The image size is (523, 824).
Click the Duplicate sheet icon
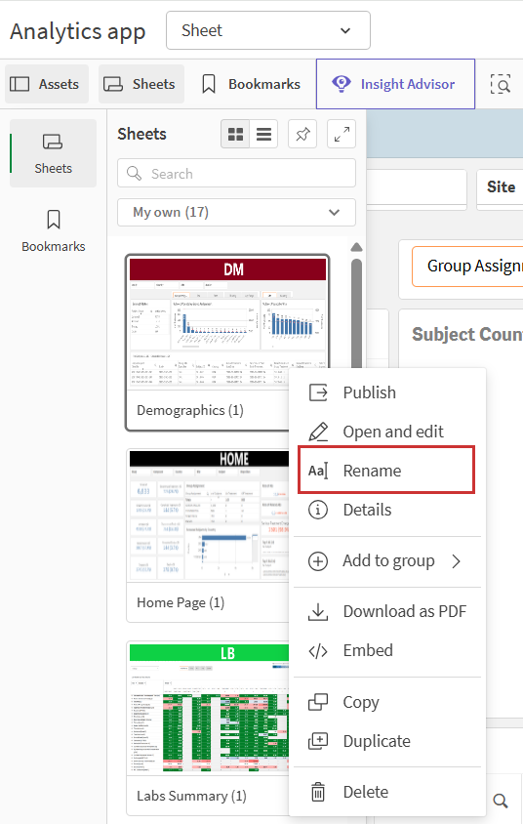pos(318,741)
